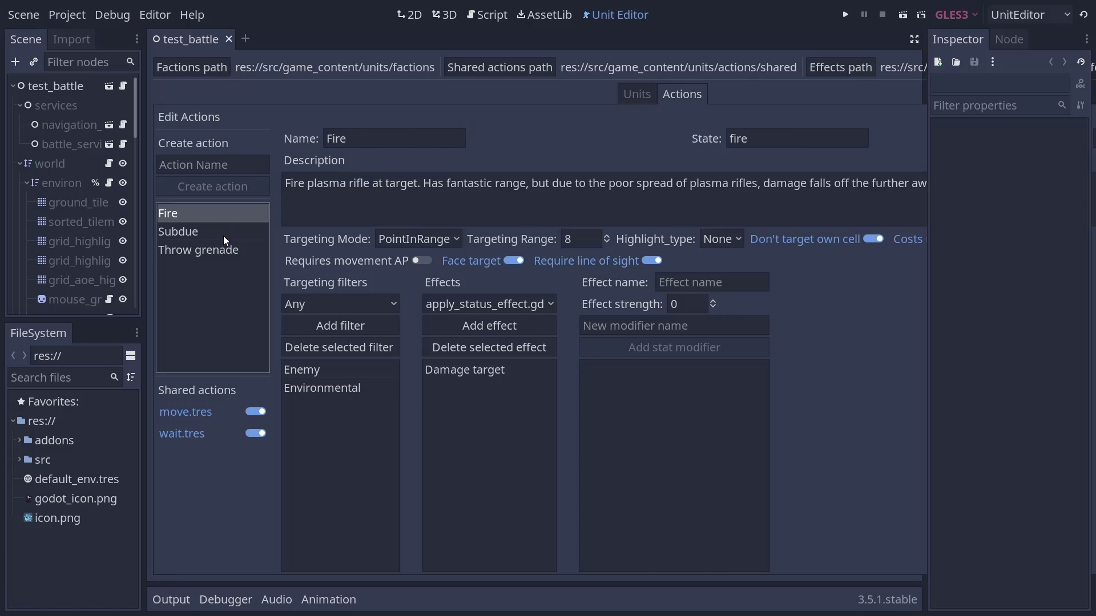The height and width of the screenshot is (616, 1096).
Task: Sort files icon in FileSystem
Action: point(131,378)
